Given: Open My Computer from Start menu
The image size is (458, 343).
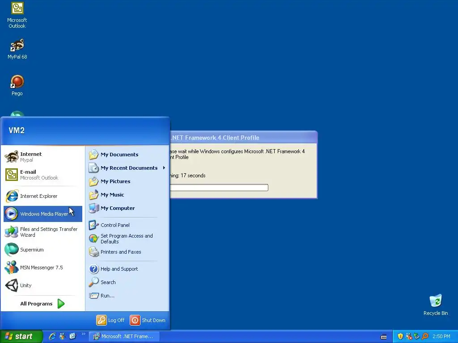Looking at the screenshot, I should 127,208.
